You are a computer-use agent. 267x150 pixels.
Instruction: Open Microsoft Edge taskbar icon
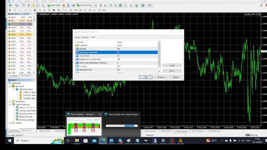coord(103,141)
